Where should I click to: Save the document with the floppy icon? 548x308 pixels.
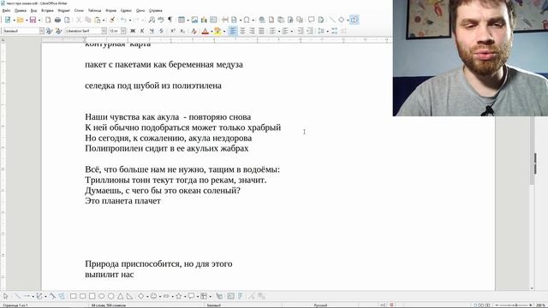tap(33, 20)
